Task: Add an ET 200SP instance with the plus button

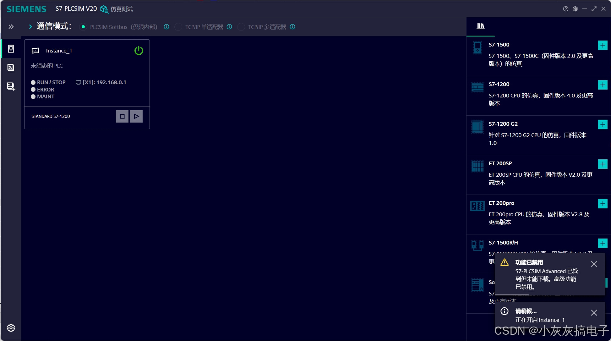Action: tap(603, 164)
